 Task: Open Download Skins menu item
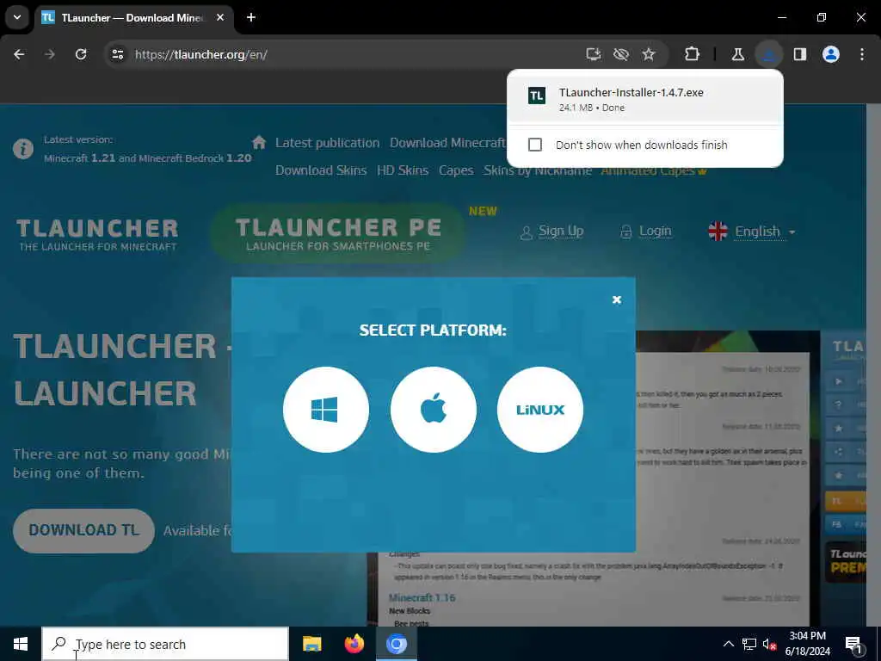[321, 170]
